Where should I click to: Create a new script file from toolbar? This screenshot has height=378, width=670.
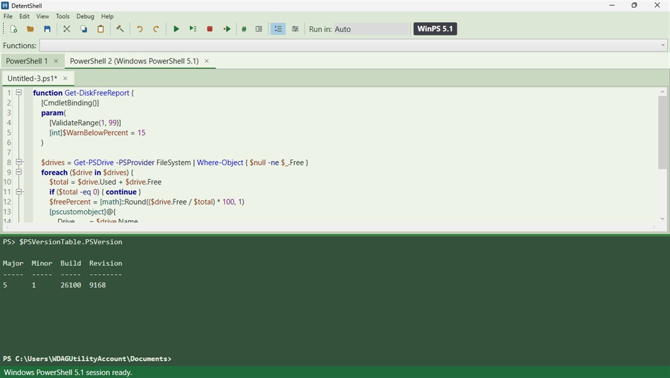(x=14, y=29)
